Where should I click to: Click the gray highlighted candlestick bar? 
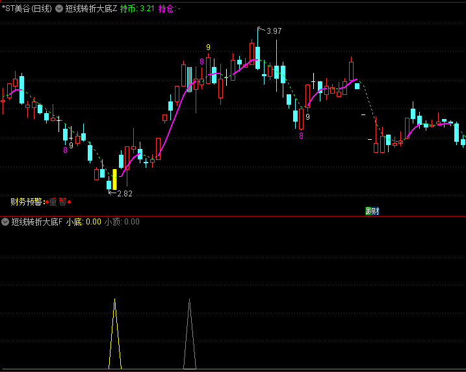(189, 79)
